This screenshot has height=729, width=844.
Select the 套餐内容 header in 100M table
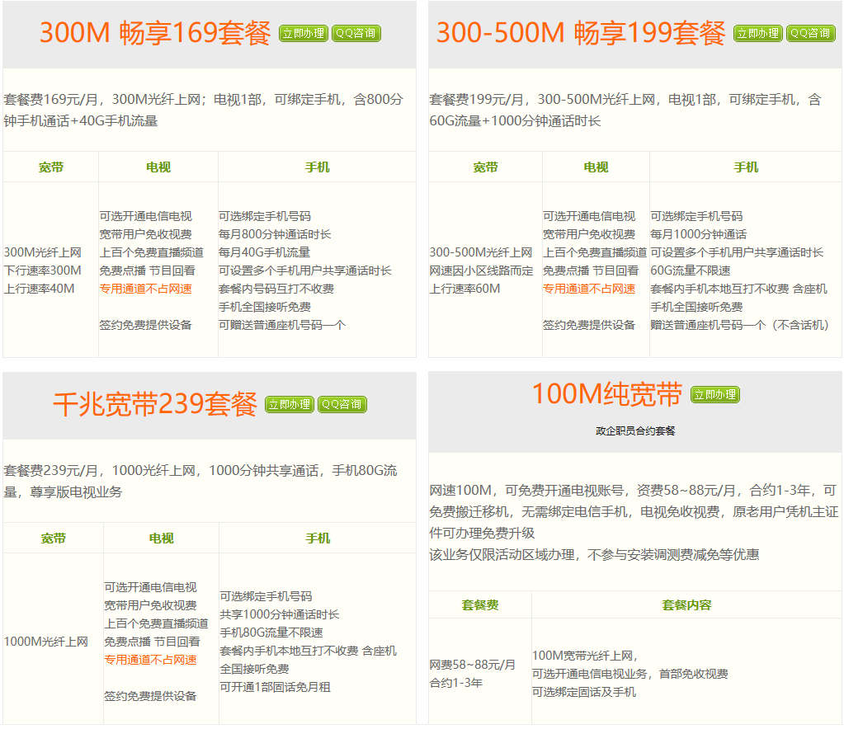tap(688, 604)
